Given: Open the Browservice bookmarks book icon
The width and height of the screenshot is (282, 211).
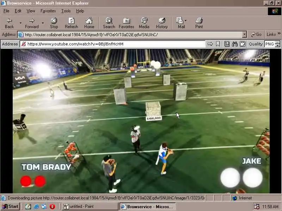Looking at the screenshot, I should 227,44.
